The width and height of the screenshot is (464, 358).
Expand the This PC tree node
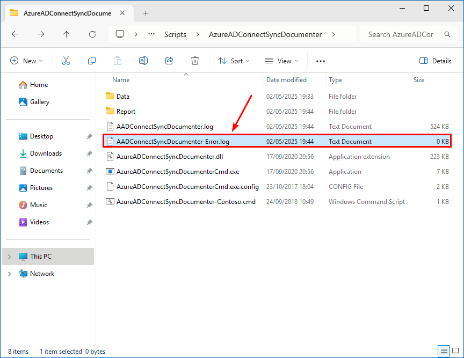pos(10,257)
